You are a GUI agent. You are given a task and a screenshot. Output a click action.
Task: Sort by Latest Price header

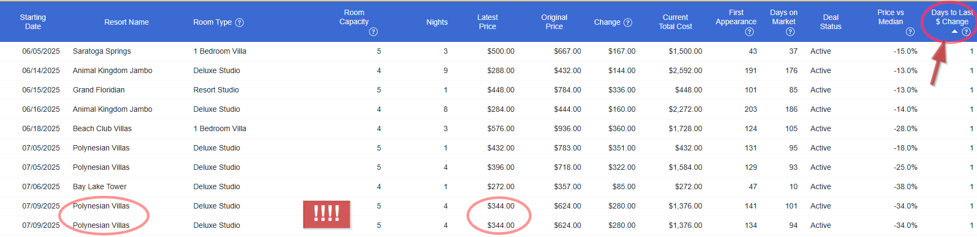pyautogui.click(x=487, y=22)
